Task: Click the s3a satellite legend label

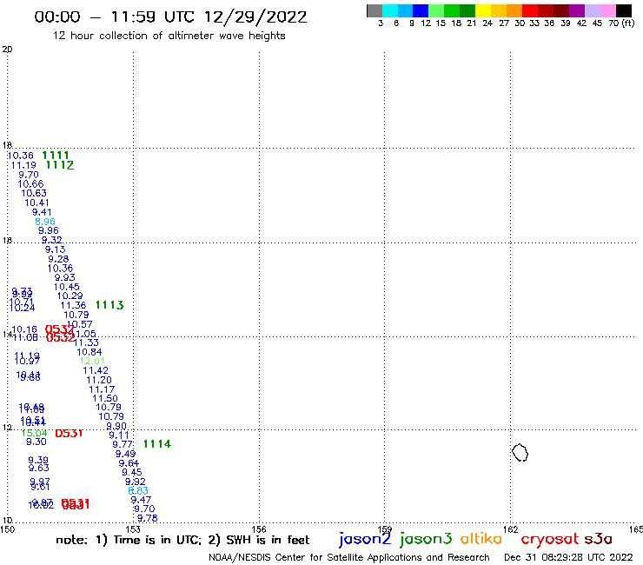Action: (598, 539)
